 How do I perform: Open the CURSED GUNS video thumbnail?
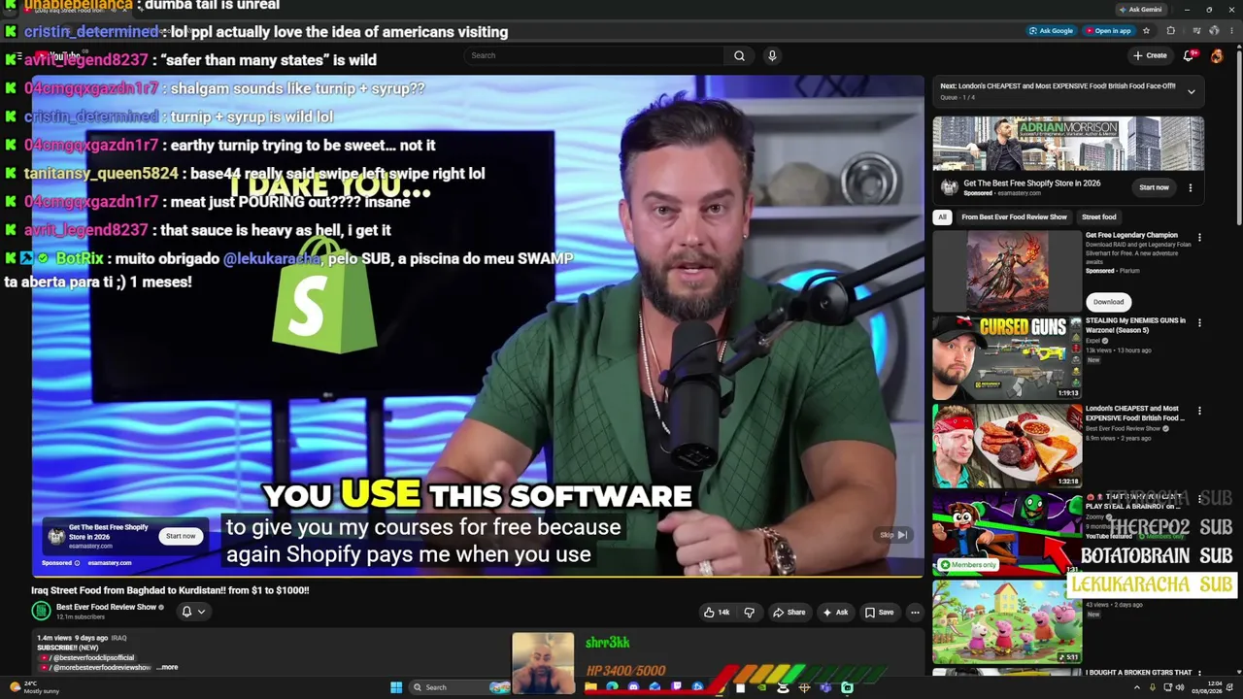pos(1007,358)
